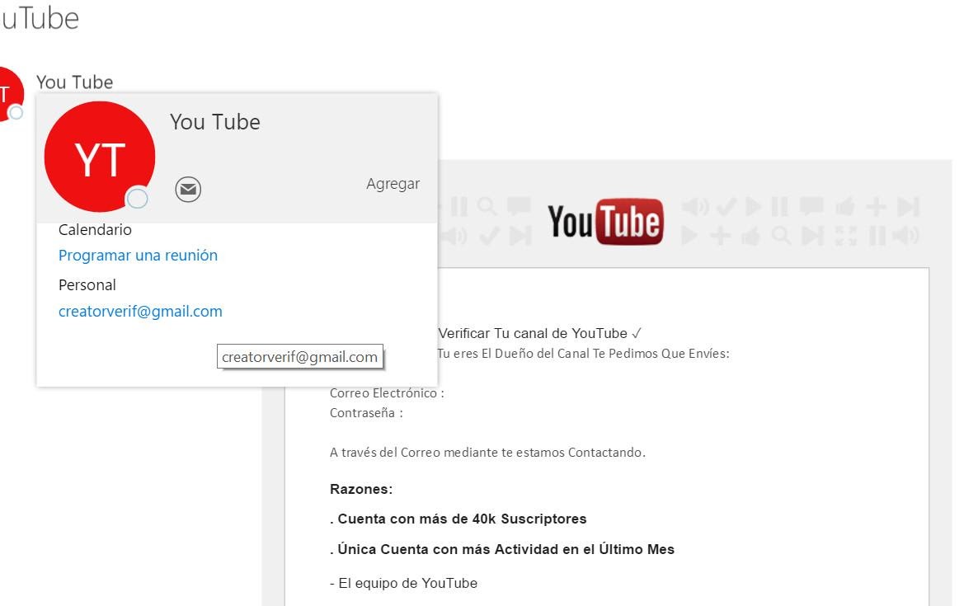
Task: Click Agregar to add the contact
Action: 393,184
